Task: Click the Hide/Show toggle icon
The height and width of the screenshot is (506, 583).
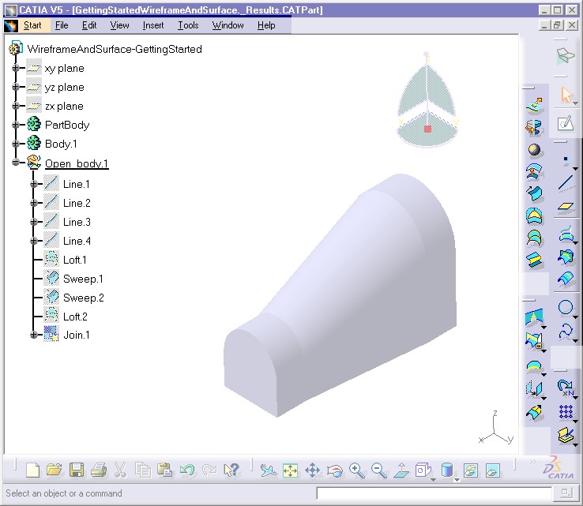Action: (x=470, y=470)
